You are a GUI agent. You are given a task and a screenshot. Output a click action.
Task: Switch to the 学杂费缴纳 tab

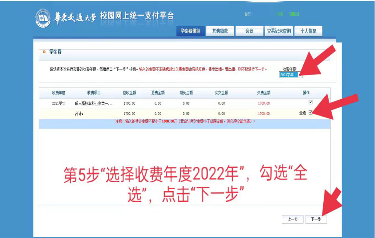pos(190,31)
